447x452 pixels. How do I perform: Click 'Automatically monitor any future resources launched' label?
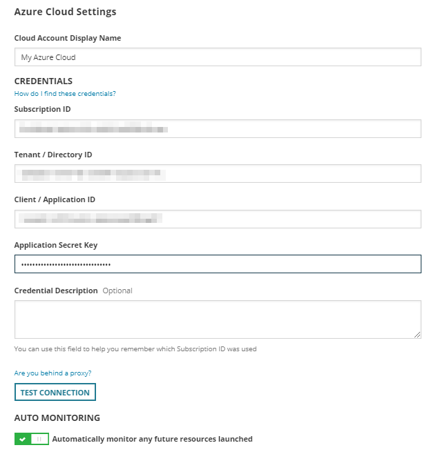(152, 439)
